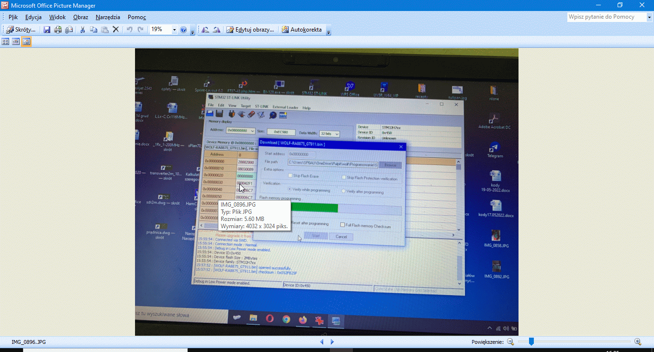Click the Save icon in the toolbar
This screenshot has height=352, width=654.
[47, 30]
